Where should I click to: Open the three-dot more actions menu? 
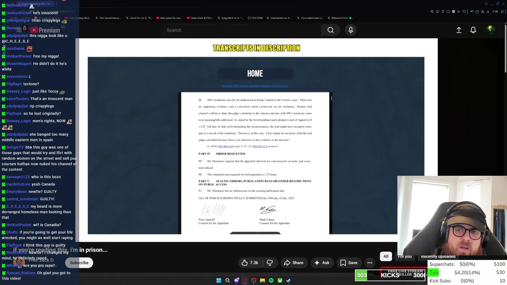pos(370,263)
